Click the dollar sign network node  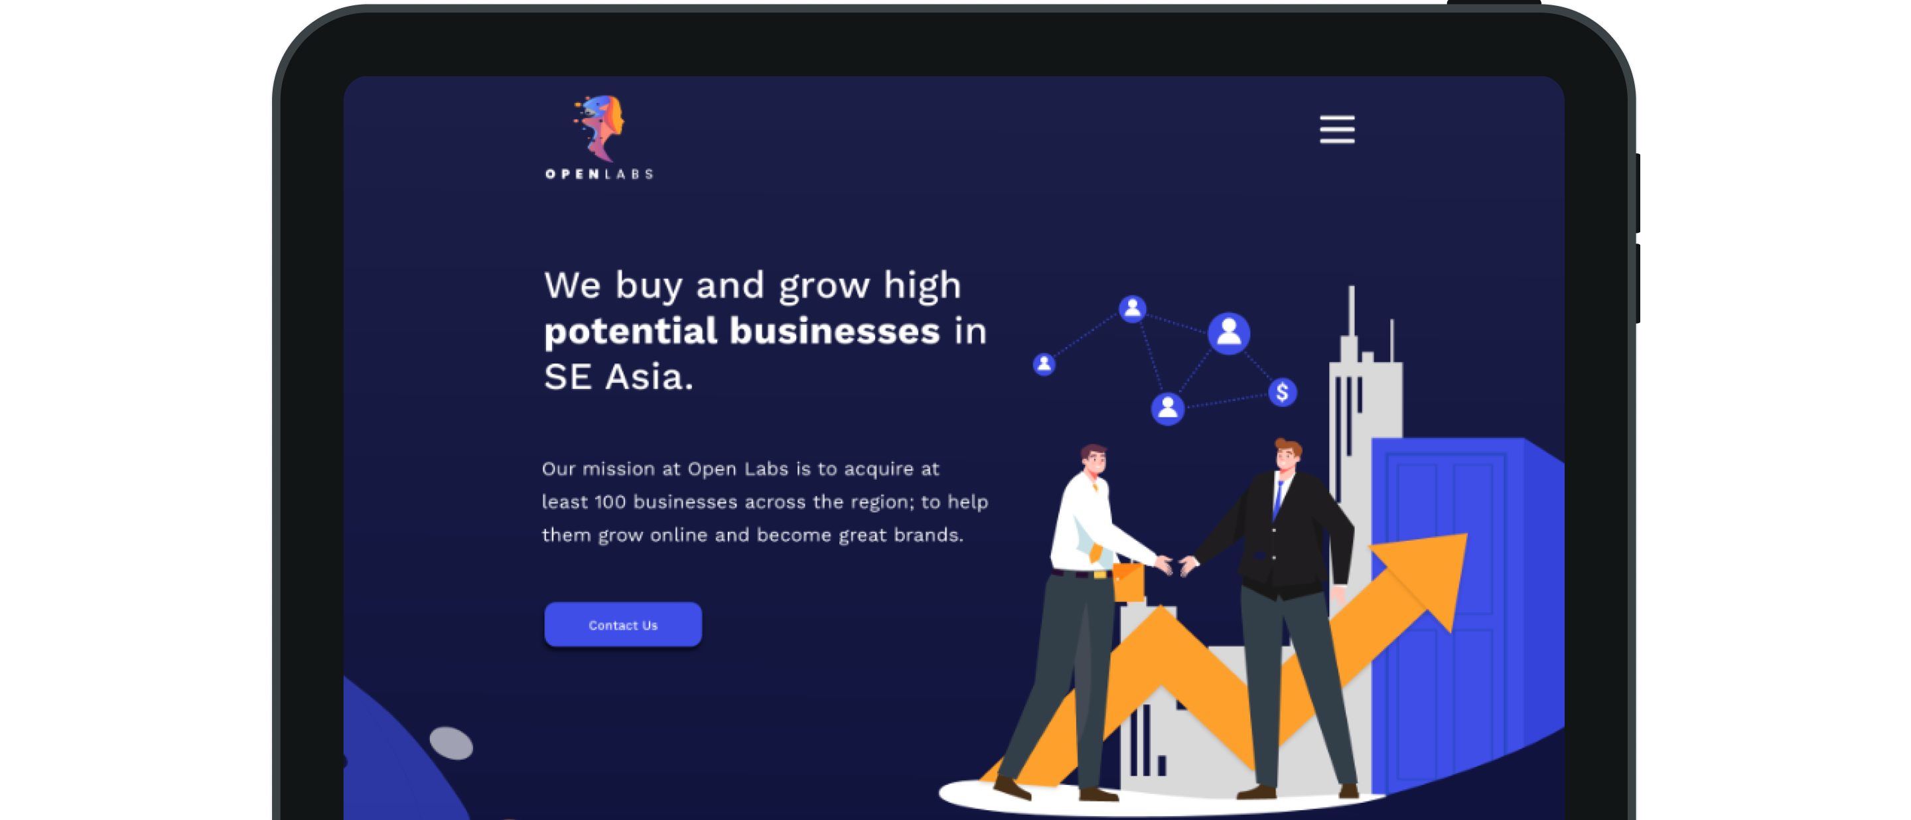pos(1282,392)
